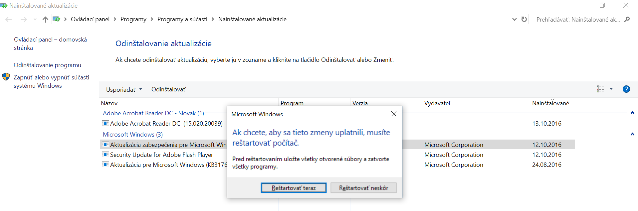Screen dimensions: 638x211
Task: Expand chevron after Programy a súčasti
Action: pos(213,19)
